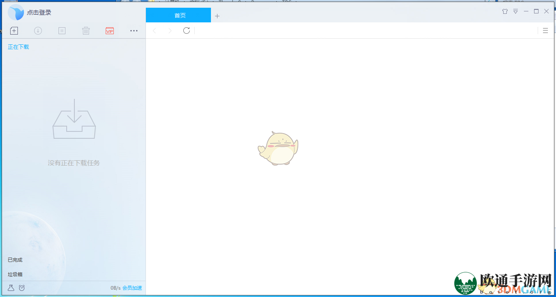Open the three-dots more options menu
This screenshot has width=556, height=297.
(x=134, y=31)
